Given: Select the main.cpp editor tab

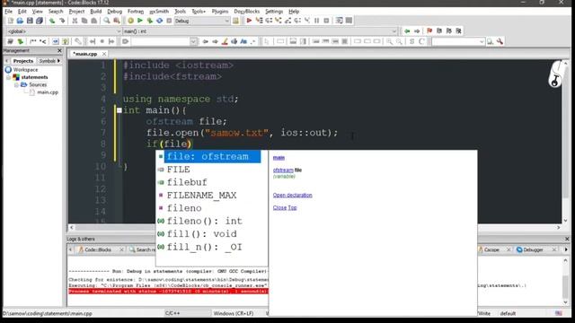Looking at the screenshot, I should 85,54.
